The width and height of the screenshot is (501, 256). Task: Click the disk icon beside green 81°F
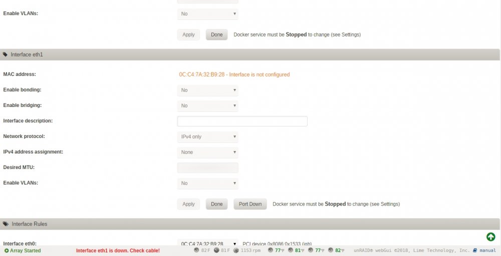click(x=291, y=250)
